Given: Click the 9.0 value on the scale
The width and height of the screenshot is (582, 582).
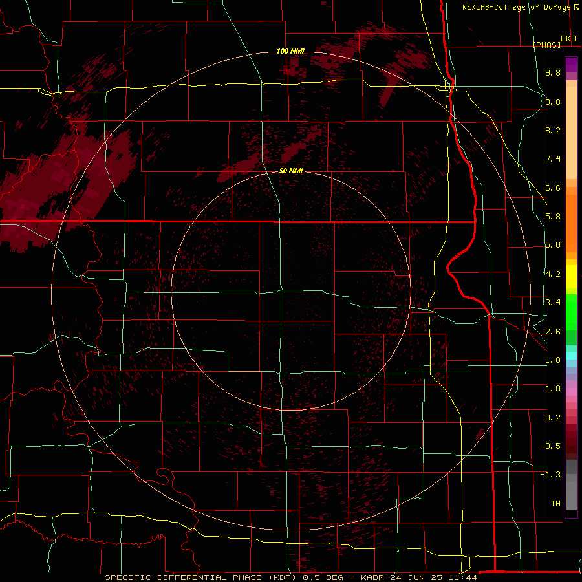Looking at the screenshot, I should 553,102.
